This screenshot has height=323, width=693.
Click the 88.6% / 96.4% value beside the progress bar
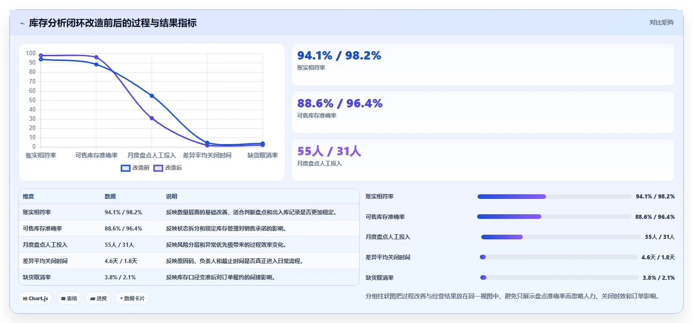click(x=655, y=217)
